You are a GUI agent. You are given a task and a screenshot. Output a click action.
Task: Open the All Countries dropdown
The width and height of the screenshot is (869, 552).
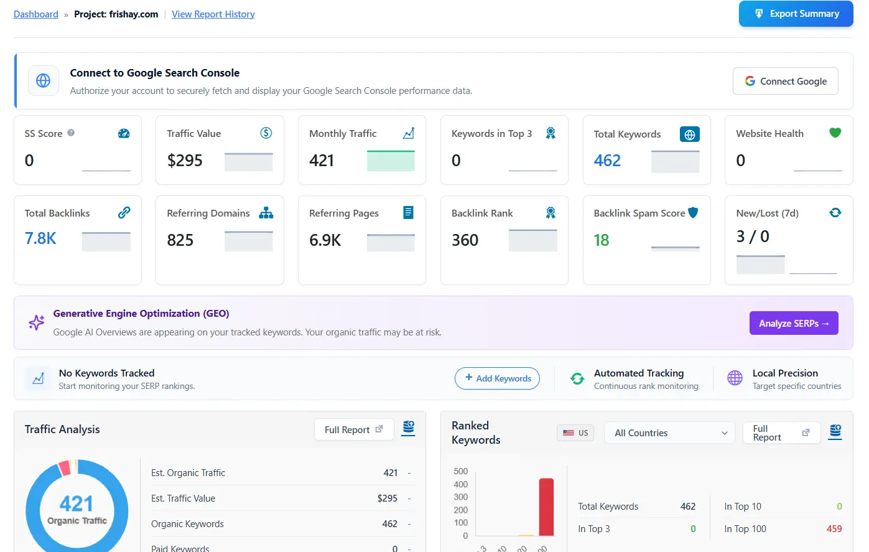coord(669,433)
